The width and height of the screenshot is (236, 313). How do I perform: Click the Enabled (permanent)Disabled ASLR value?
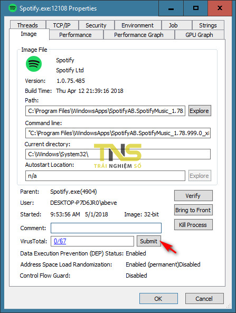[x=163, y=264]
